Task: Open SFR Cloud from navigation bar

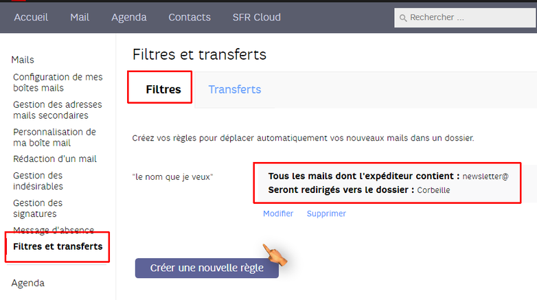Action: pyautogui.click(x=257, y=17)
